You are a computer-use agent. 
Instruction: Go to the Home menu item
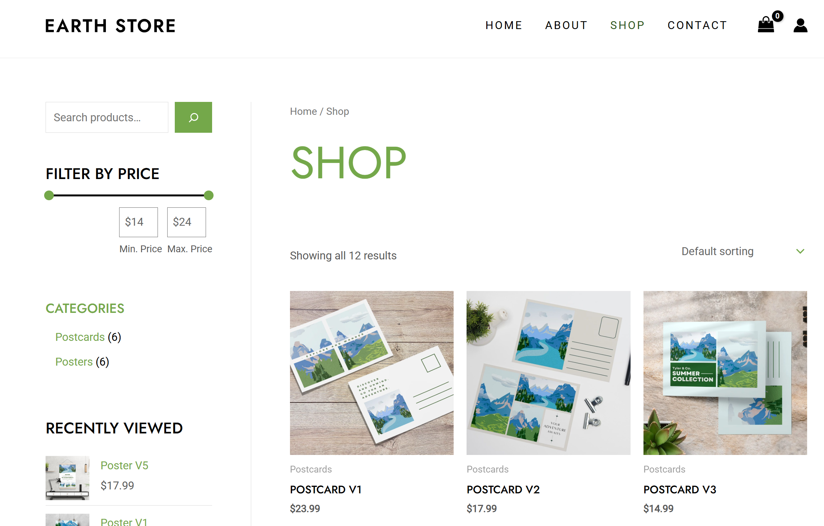tap(504, 25)
